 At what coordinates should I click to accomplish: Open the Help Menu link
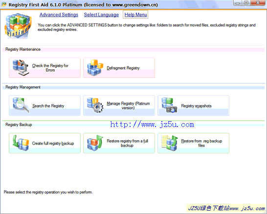click(136, 15)
